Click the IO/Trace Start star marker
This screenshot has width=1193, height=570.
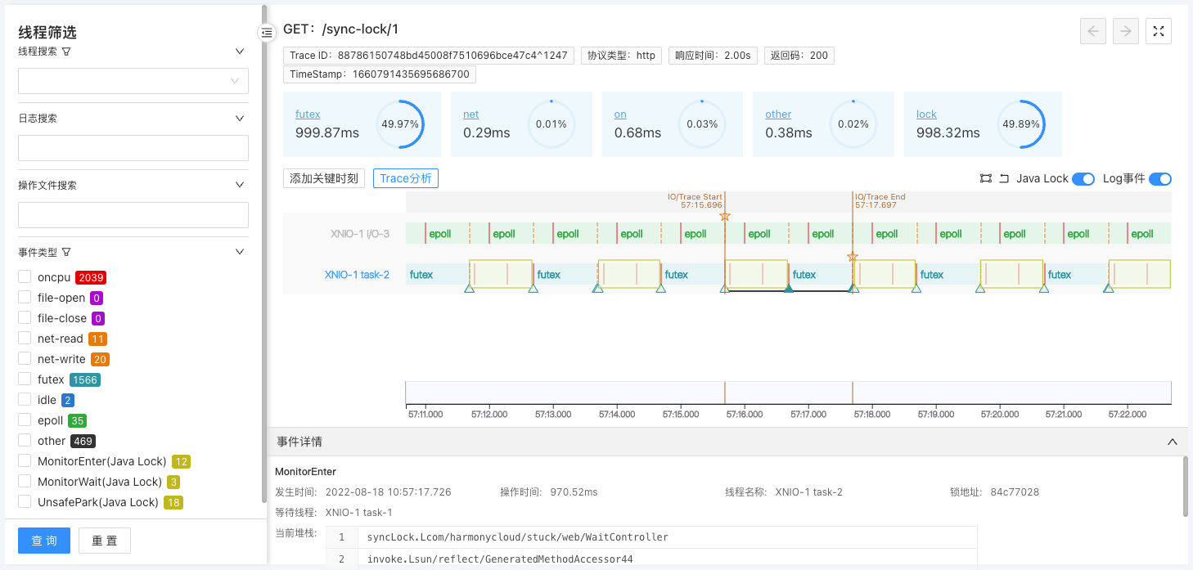pos(724,217)
